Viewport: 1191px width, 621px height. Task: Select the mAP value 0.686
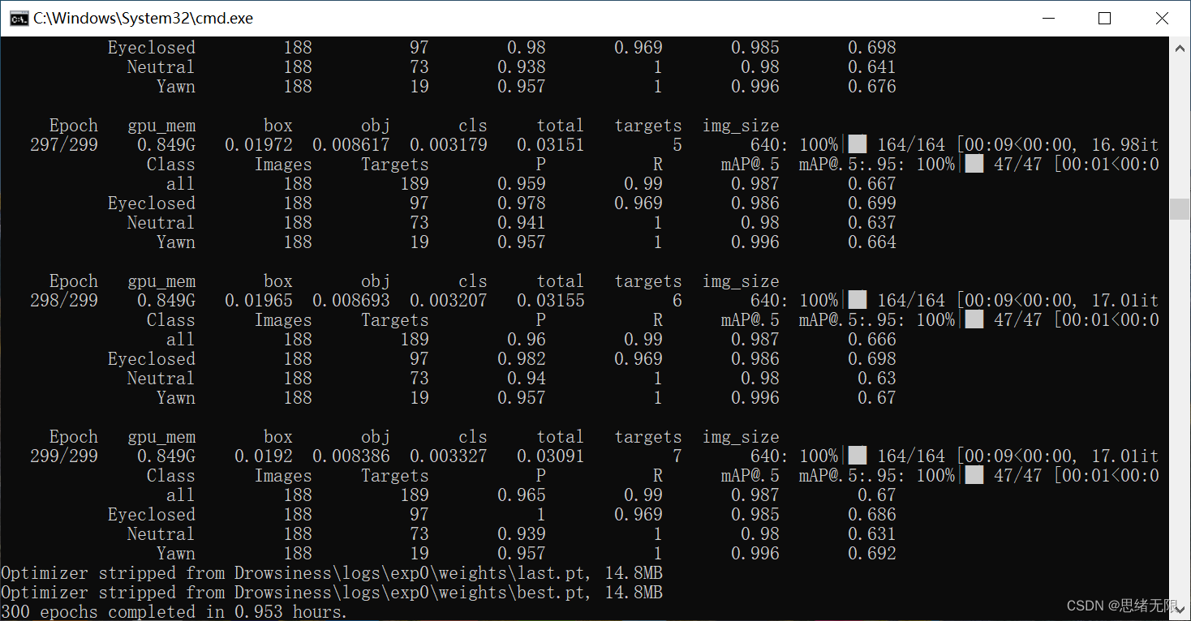[872, 515]
